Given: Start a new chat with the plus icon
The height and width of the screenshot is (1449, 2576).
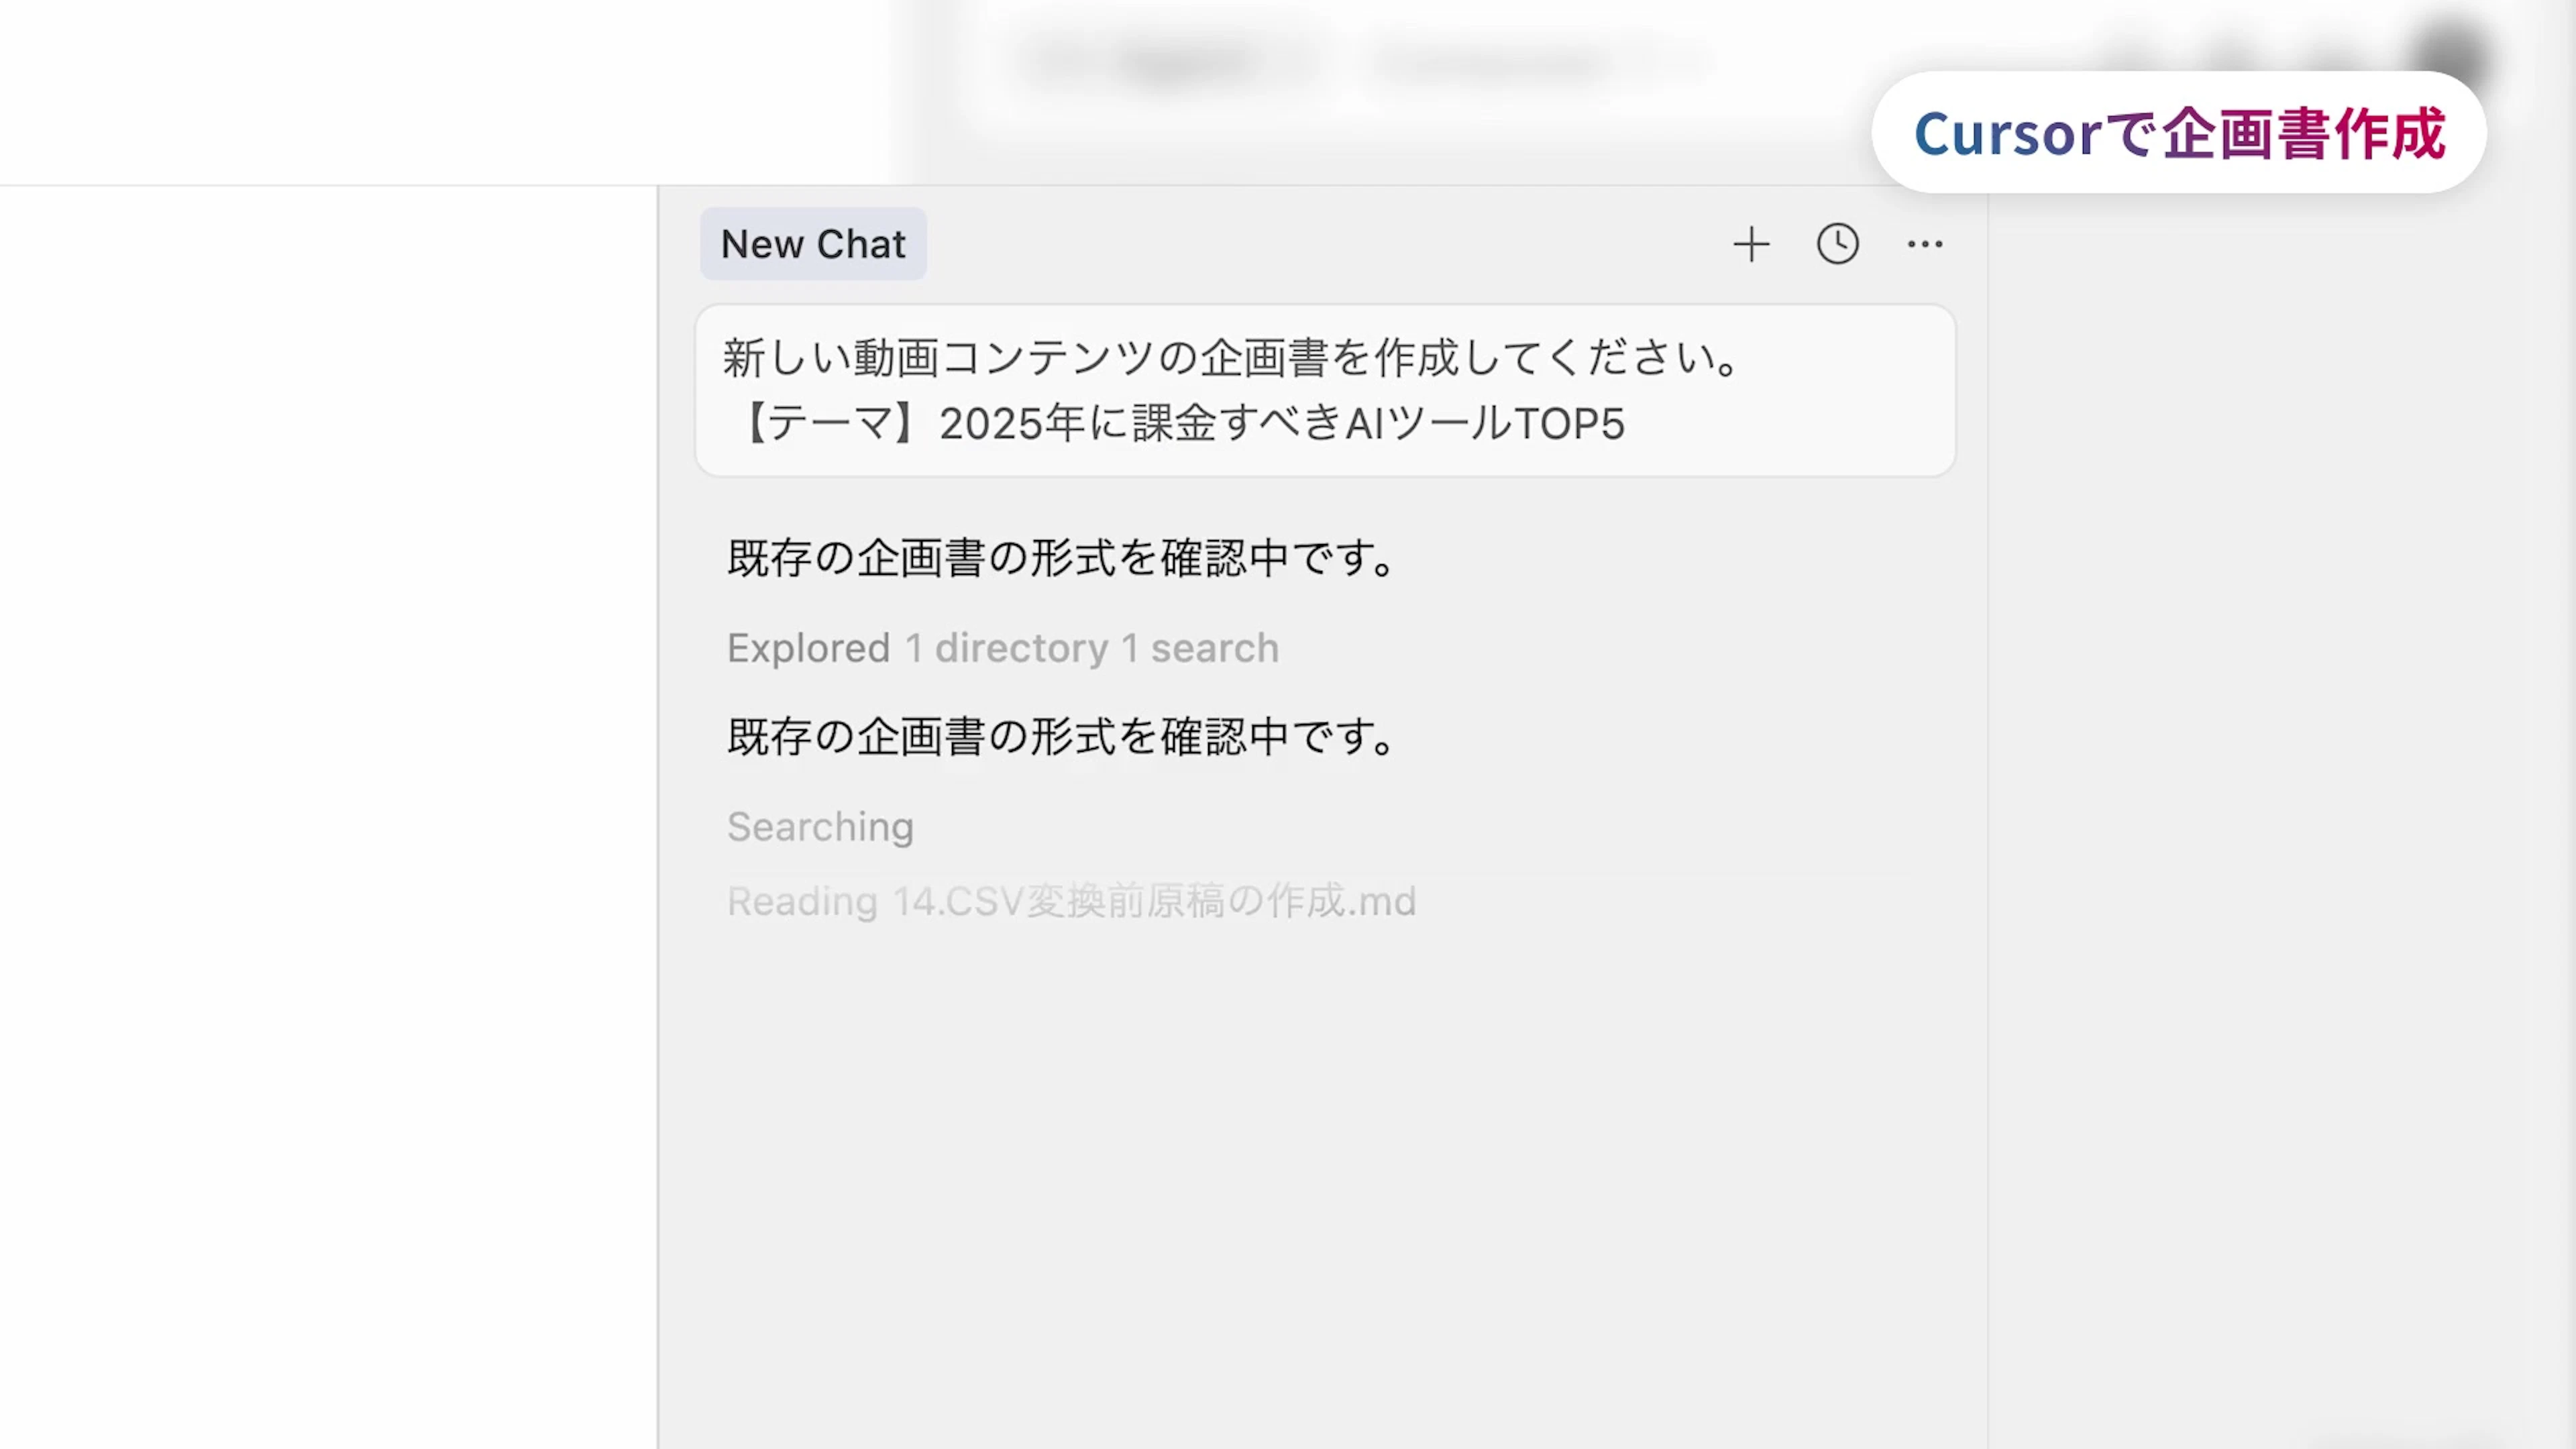Looking at the screenshot, I should point(1751,244).
